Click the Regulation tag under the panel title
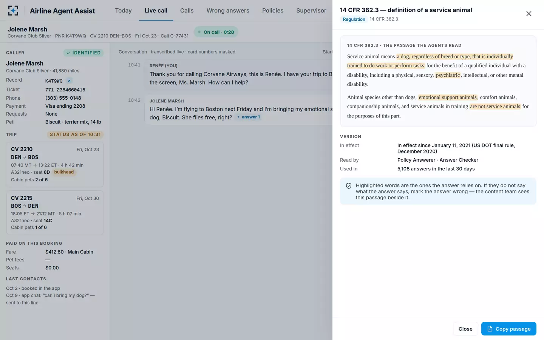Screen dimensions: 544x340 [x=354, y=19]
